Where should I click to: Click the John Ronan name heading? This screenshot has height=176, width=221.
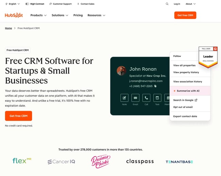[143, 69]
